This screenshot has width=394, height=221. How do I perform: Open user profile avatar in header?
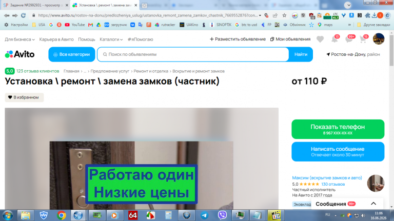tap(379, 39)
